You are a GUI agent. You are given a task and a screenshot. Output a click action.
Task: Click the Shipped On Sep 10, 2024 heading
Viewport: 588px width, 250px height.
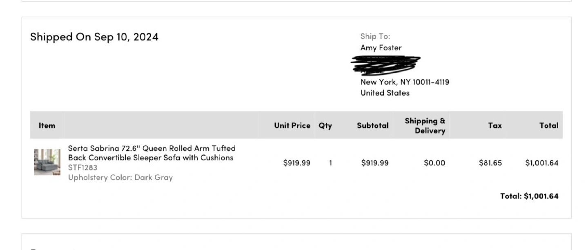(94, 37)
